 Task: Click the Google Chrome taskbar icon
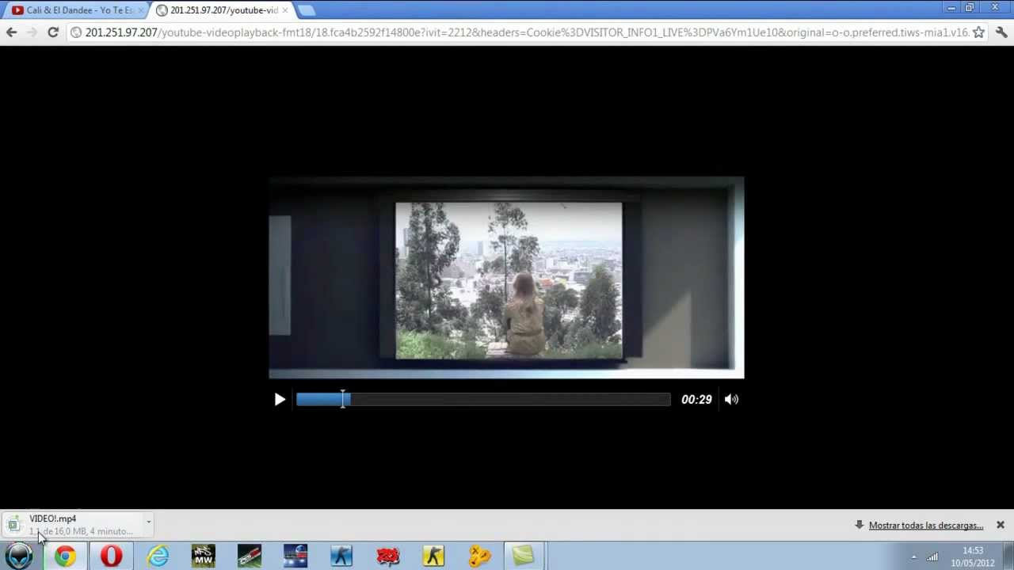pyautogui.click(x=65, y=556)
